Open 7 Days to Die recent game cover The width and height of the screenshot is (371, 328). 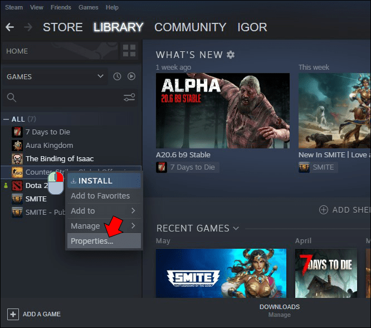click(326, 273)
